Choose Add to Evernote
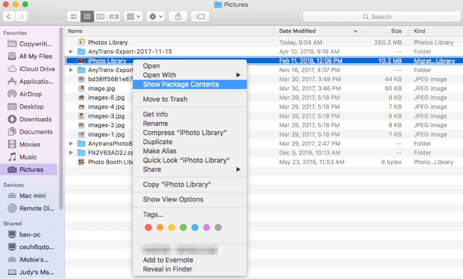 [x=189, y=260]
